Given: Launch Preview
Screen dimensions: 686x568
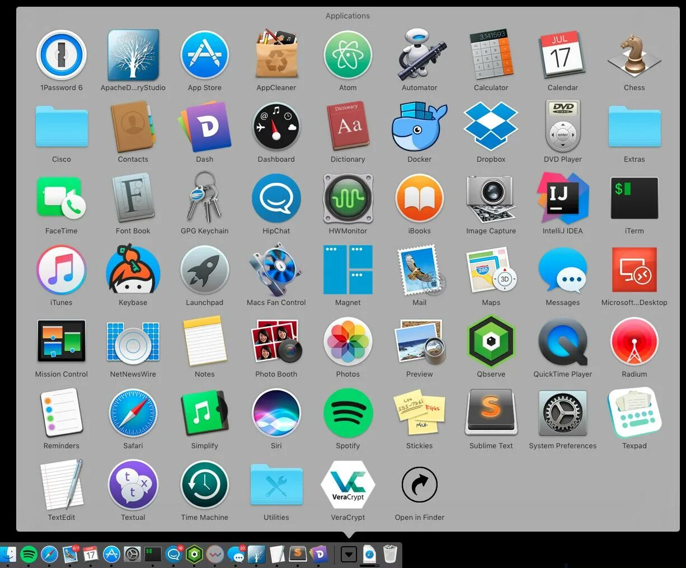Looking at the screenshot, I should (x=420, y=342).
